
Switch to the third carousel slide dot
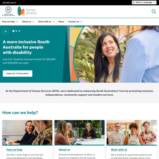(x=19, y=31)
